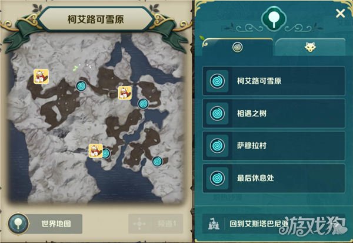Select the southeast spiral teleport point on map
The height and width of the screenshot is (243, 353).
click(x=157, y=162)
